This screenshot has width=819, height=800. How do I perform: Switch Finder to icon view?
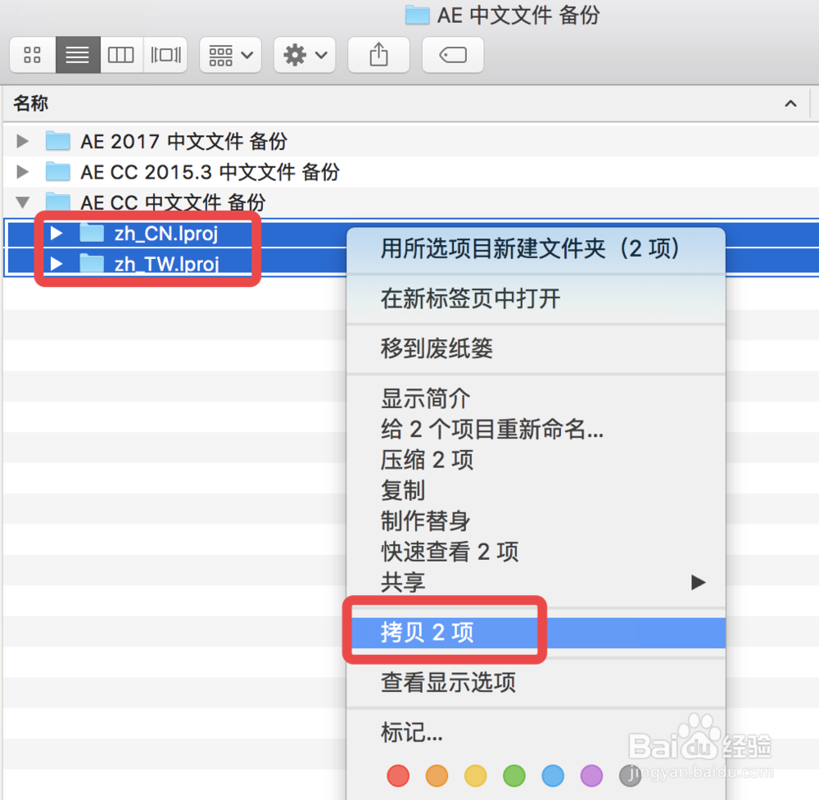coord(33,55)
